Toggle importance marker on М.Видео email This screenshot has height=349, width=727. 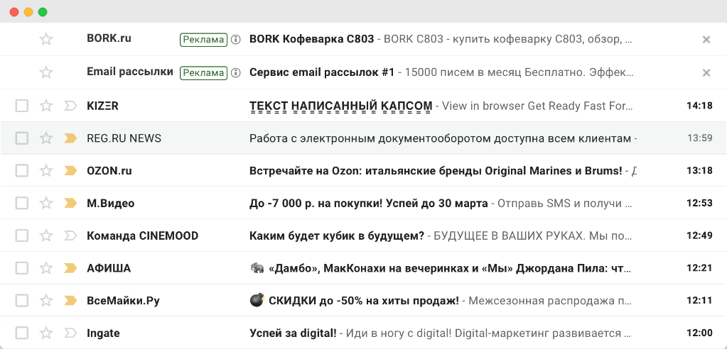pyautogui.click(x=70, y=203)
